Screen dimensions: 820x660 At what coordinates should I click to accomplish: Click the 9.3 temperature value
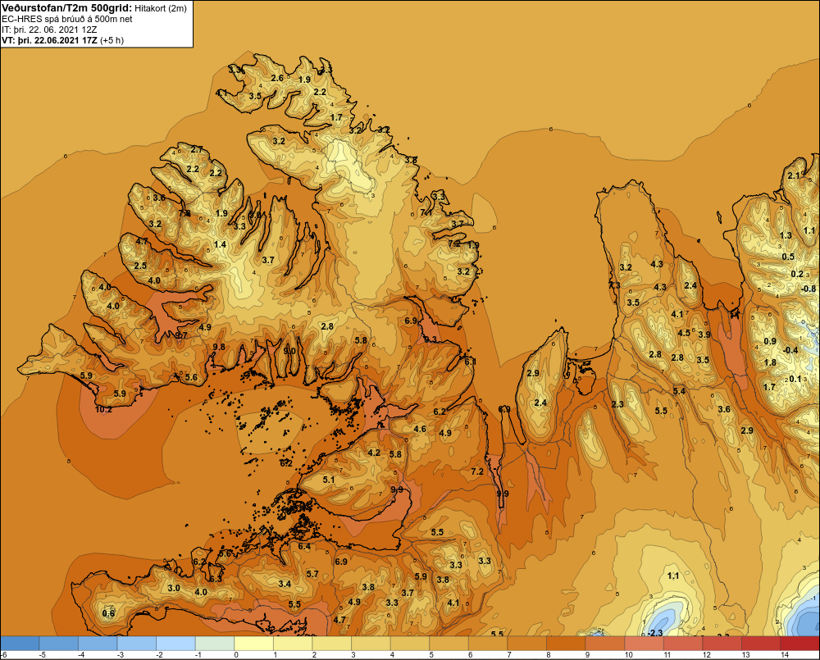click(x=430, y=339)
